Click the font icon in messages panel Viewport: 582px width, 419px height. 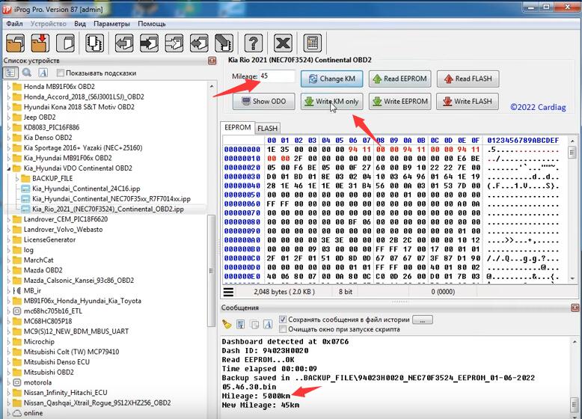click(x=268, y=325)
